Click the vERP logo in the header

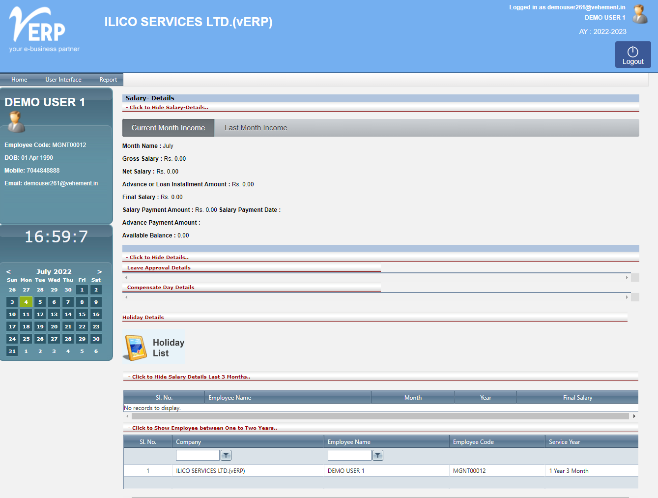pyautogui.click(x=44, y=29)
